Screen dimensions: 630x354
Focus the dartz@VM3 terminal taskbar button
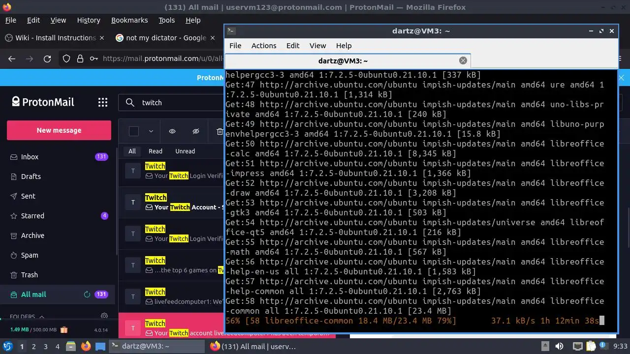click(x=157, y=346)
